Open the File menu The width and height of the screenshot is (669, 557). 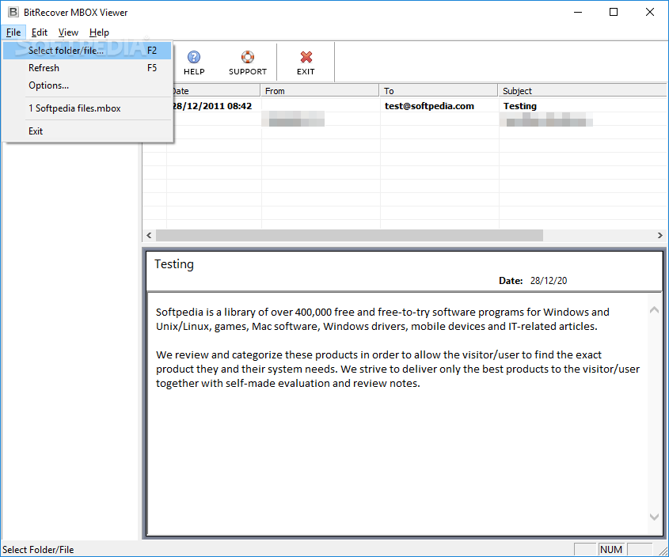tap(13, 32)
